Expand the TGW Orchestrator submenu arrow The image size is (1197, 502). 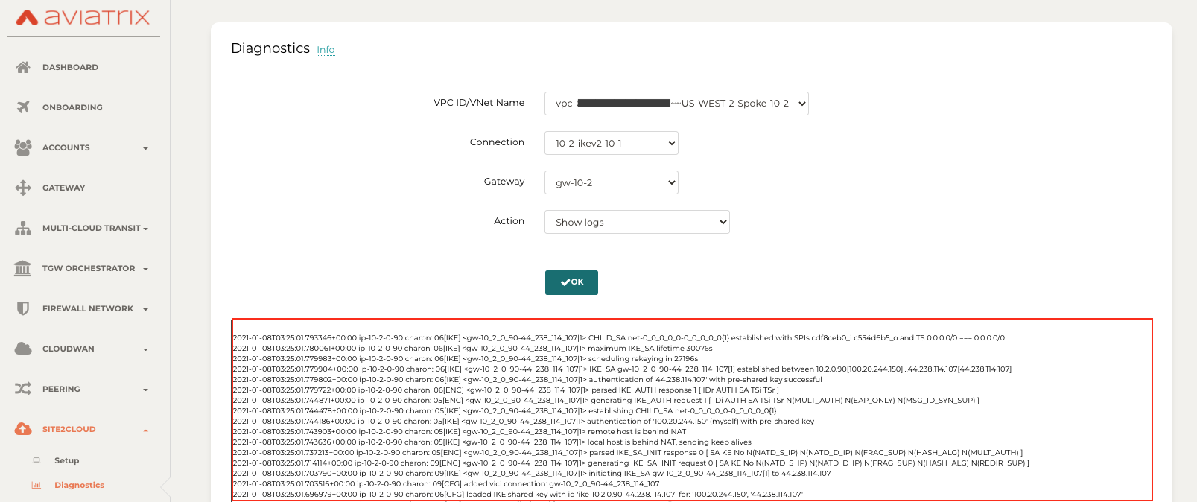click(145, 269)
